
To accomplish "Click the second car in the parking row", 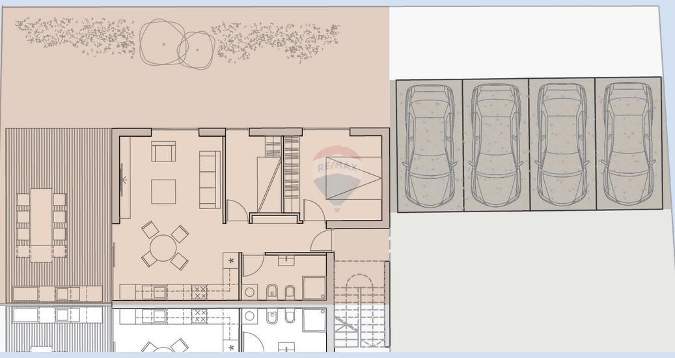I will click(496, 145).
